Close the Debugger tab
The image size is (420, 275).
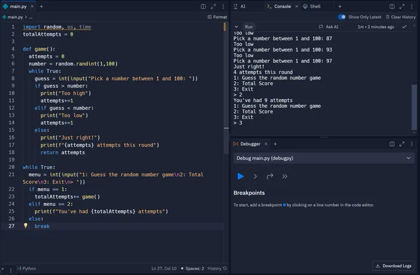click(266, 144)
